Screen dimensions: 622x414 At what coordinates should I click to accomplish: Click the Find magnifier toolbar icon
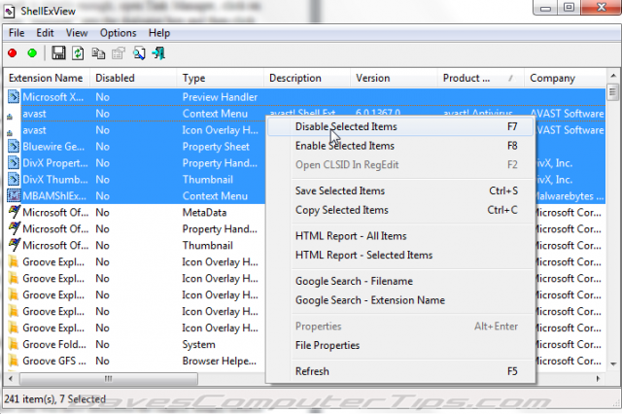coord(139,52)
